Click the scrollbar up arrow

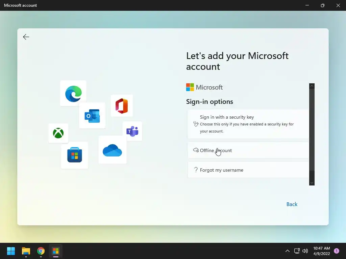pyautogui.click(x=312, y=86)
